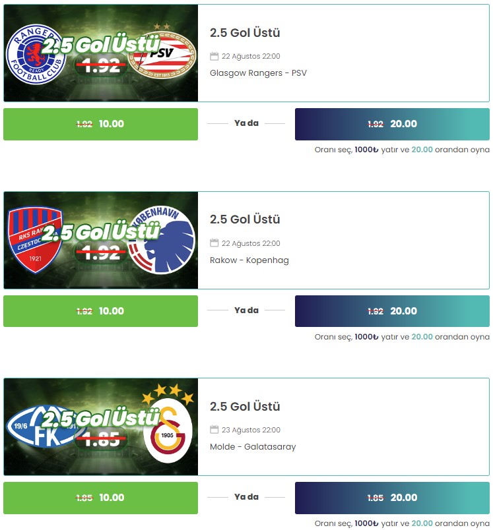The width and height of the screenshot is (493, 530).
Task: Click the Molde FK badge
Action: coord(44,427)
